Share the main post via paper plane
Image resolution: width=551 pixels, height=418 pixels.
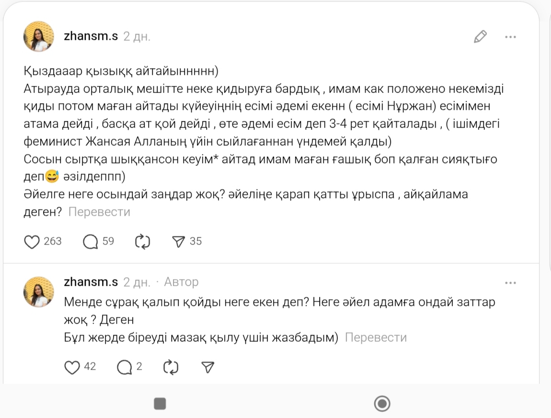pos(178,242)
